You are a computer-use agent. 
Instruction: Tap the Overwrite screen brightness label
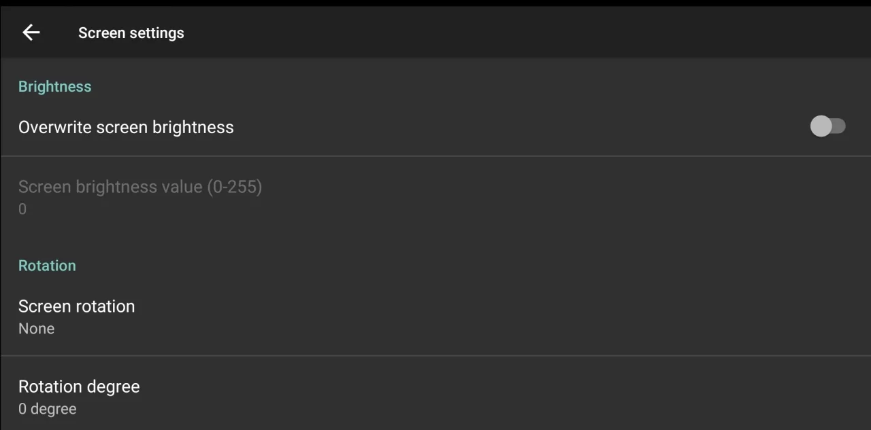(126, 127)
